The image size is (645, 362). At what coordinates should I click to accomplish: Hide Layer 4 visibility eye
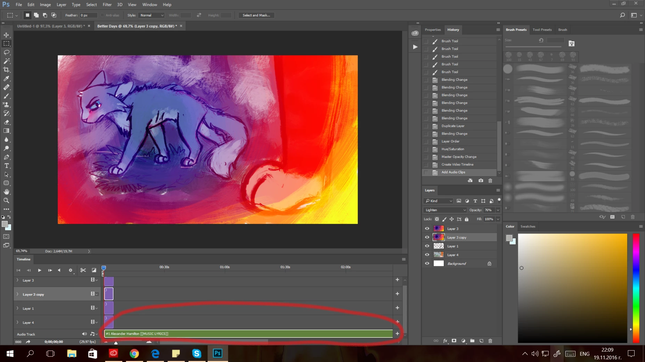pos(427,255)
